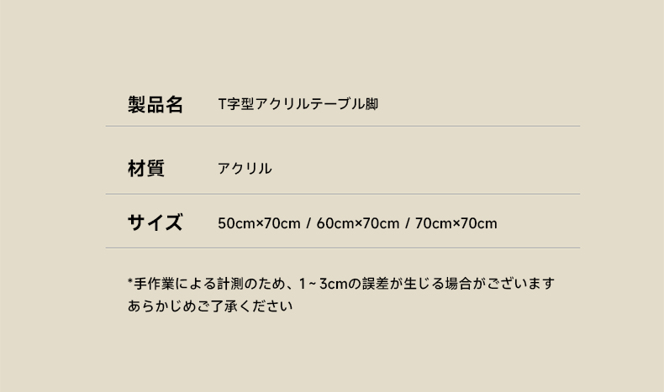This screenshot has width=664, height=392.
Task: Click the アクリル material value
Action: (245, 169)
